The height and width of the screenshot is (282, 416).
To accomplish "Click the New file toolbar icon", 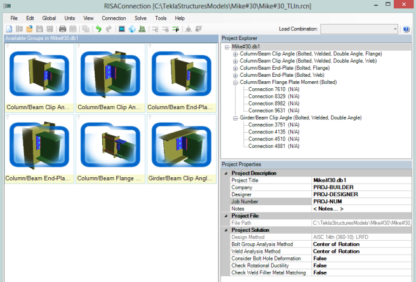I will 9,29.
